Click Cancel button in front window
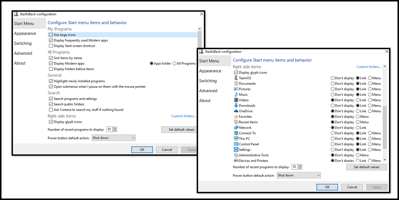The width and height of the screenshot is (399, 200). click(352, 187)
